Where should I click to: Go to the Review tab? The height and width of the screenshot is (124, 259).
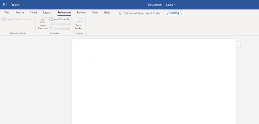click(x=82, y=13)
